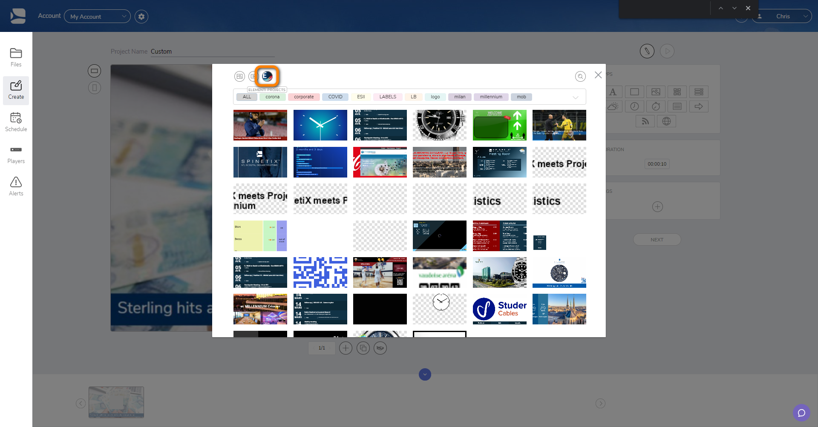Open the Elementi Projects media source

pos(267,76)
